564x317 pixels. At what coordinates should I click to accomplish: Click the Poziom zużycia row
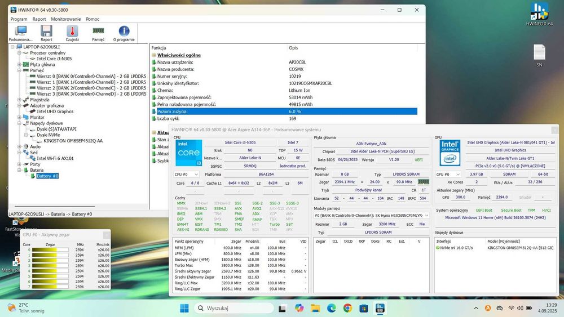[284, 111]
